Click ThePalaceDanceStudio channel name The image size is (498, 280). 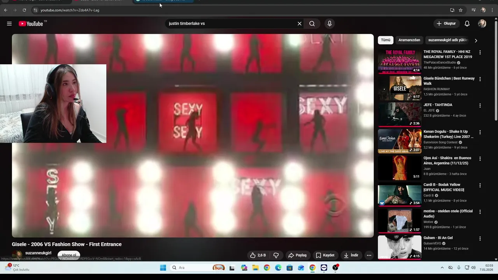click(440, 63)
